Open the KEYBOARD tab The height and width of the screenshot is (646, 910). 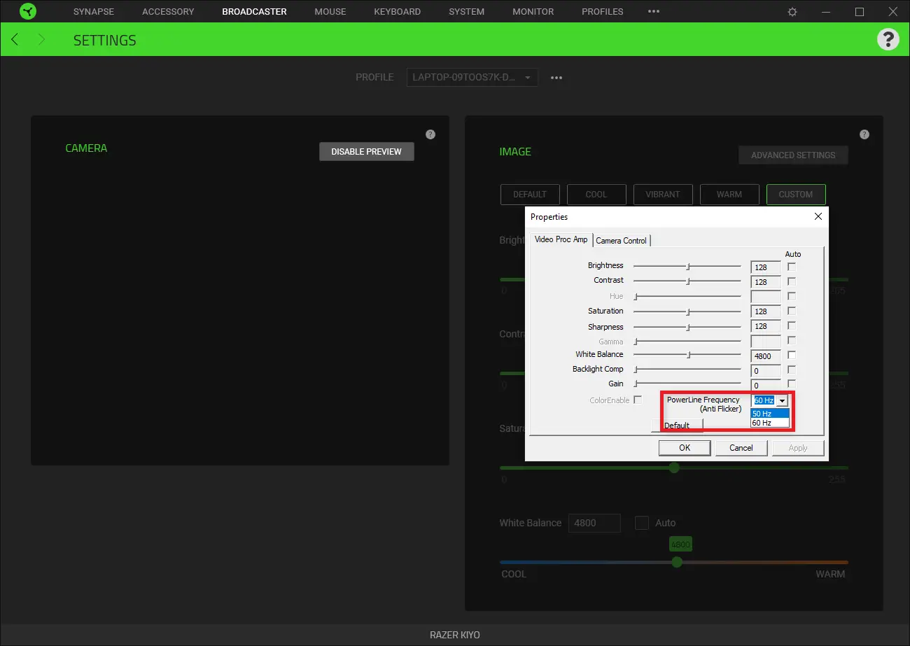click(397, 12)
